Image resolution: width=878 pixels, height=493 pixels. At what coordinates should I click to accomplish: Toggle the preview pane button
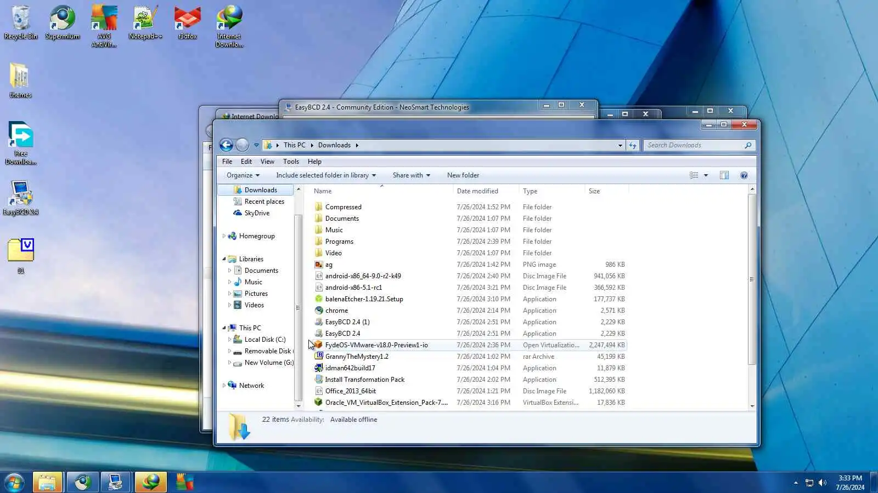pyautogui.click(x=724, y=175)
